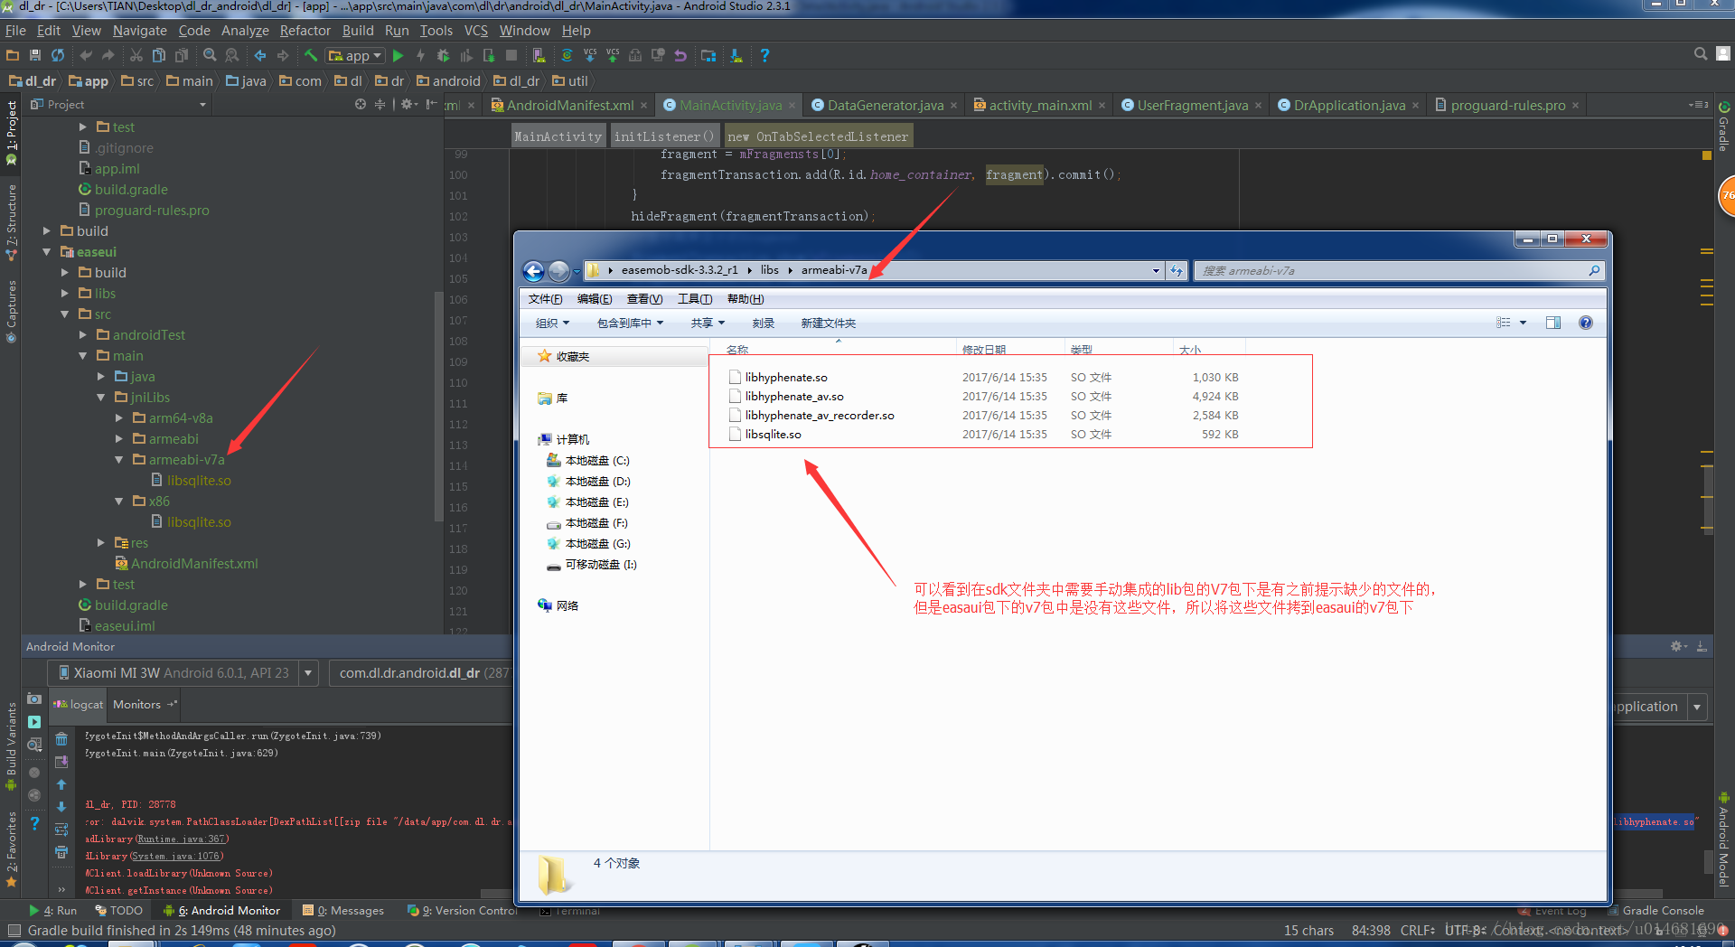Collapse the easeui module tree node
Viewport: 1735px width, 947px height.
[x=47, y=251]
